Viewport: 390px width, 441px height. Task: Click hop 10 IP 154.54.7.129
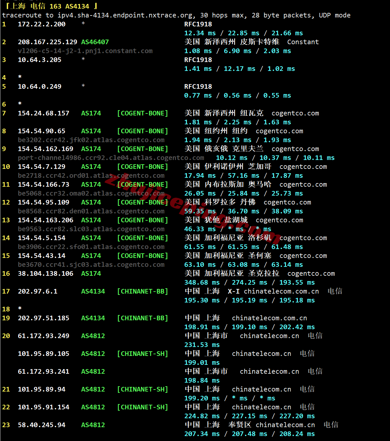(x=42, y=167)
